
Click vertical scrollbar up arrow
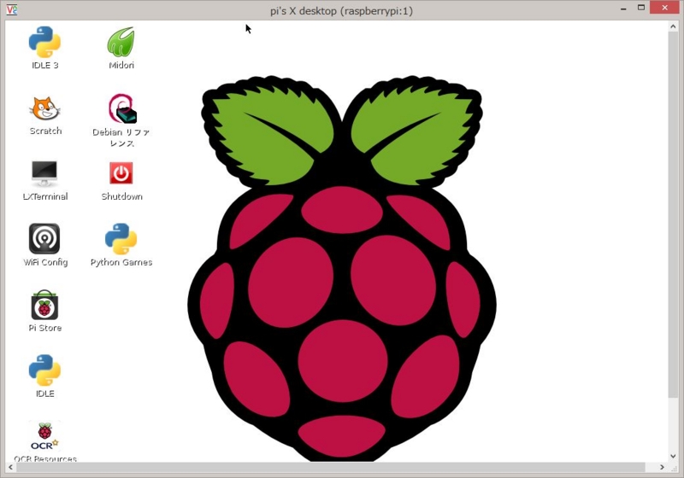point(673,26)
